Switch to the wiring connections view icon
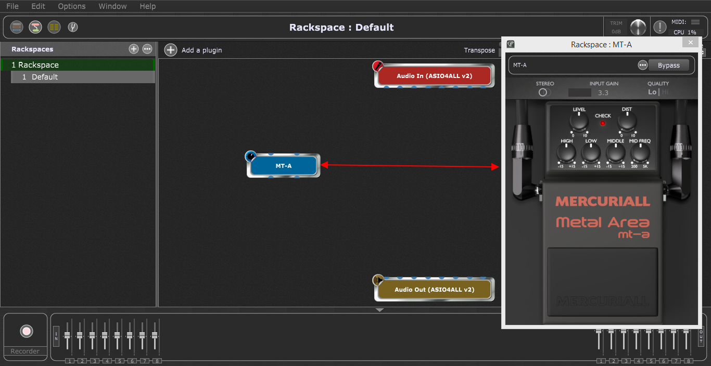The height and width of the screenshot is (366, 711). click(35, 27)
